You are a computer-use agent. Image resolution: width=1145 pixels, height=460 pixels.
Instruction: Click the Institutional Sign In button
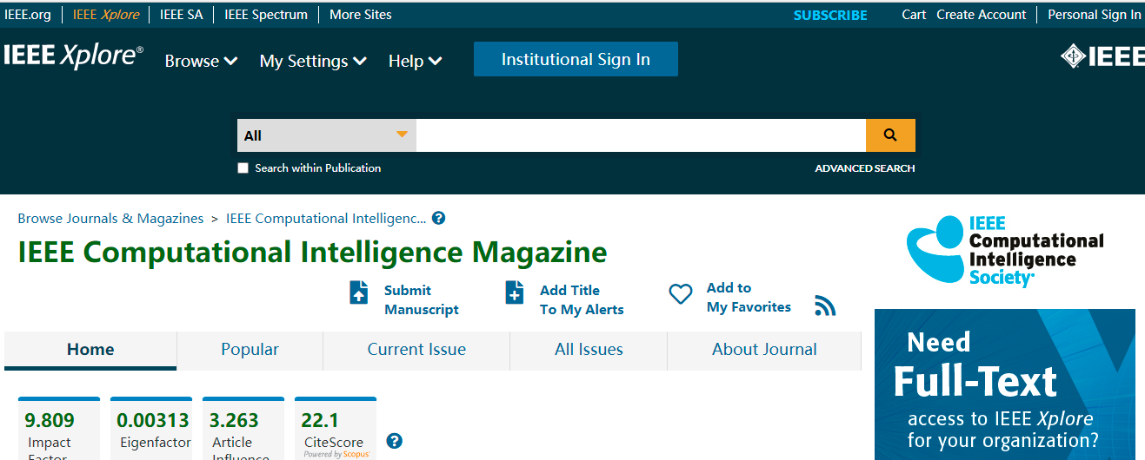[x=576, y=59]
